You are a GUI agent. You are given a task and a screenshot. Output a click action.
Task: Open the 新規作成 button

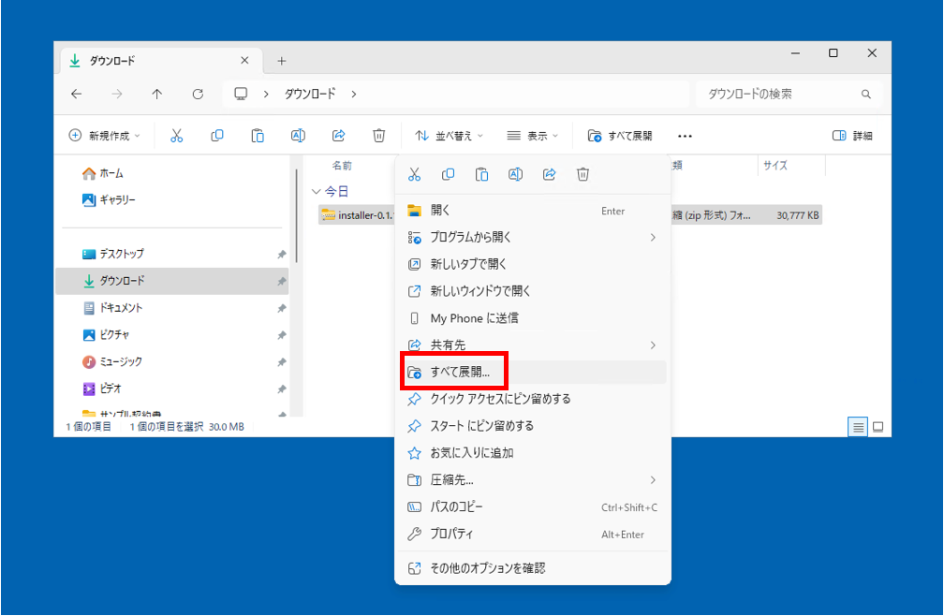104,136
